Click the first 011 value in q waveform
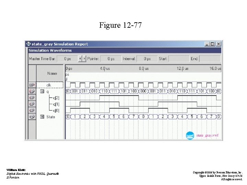This screenshot has height=185, width=247. pyautogui.click(x=85, y=91)
